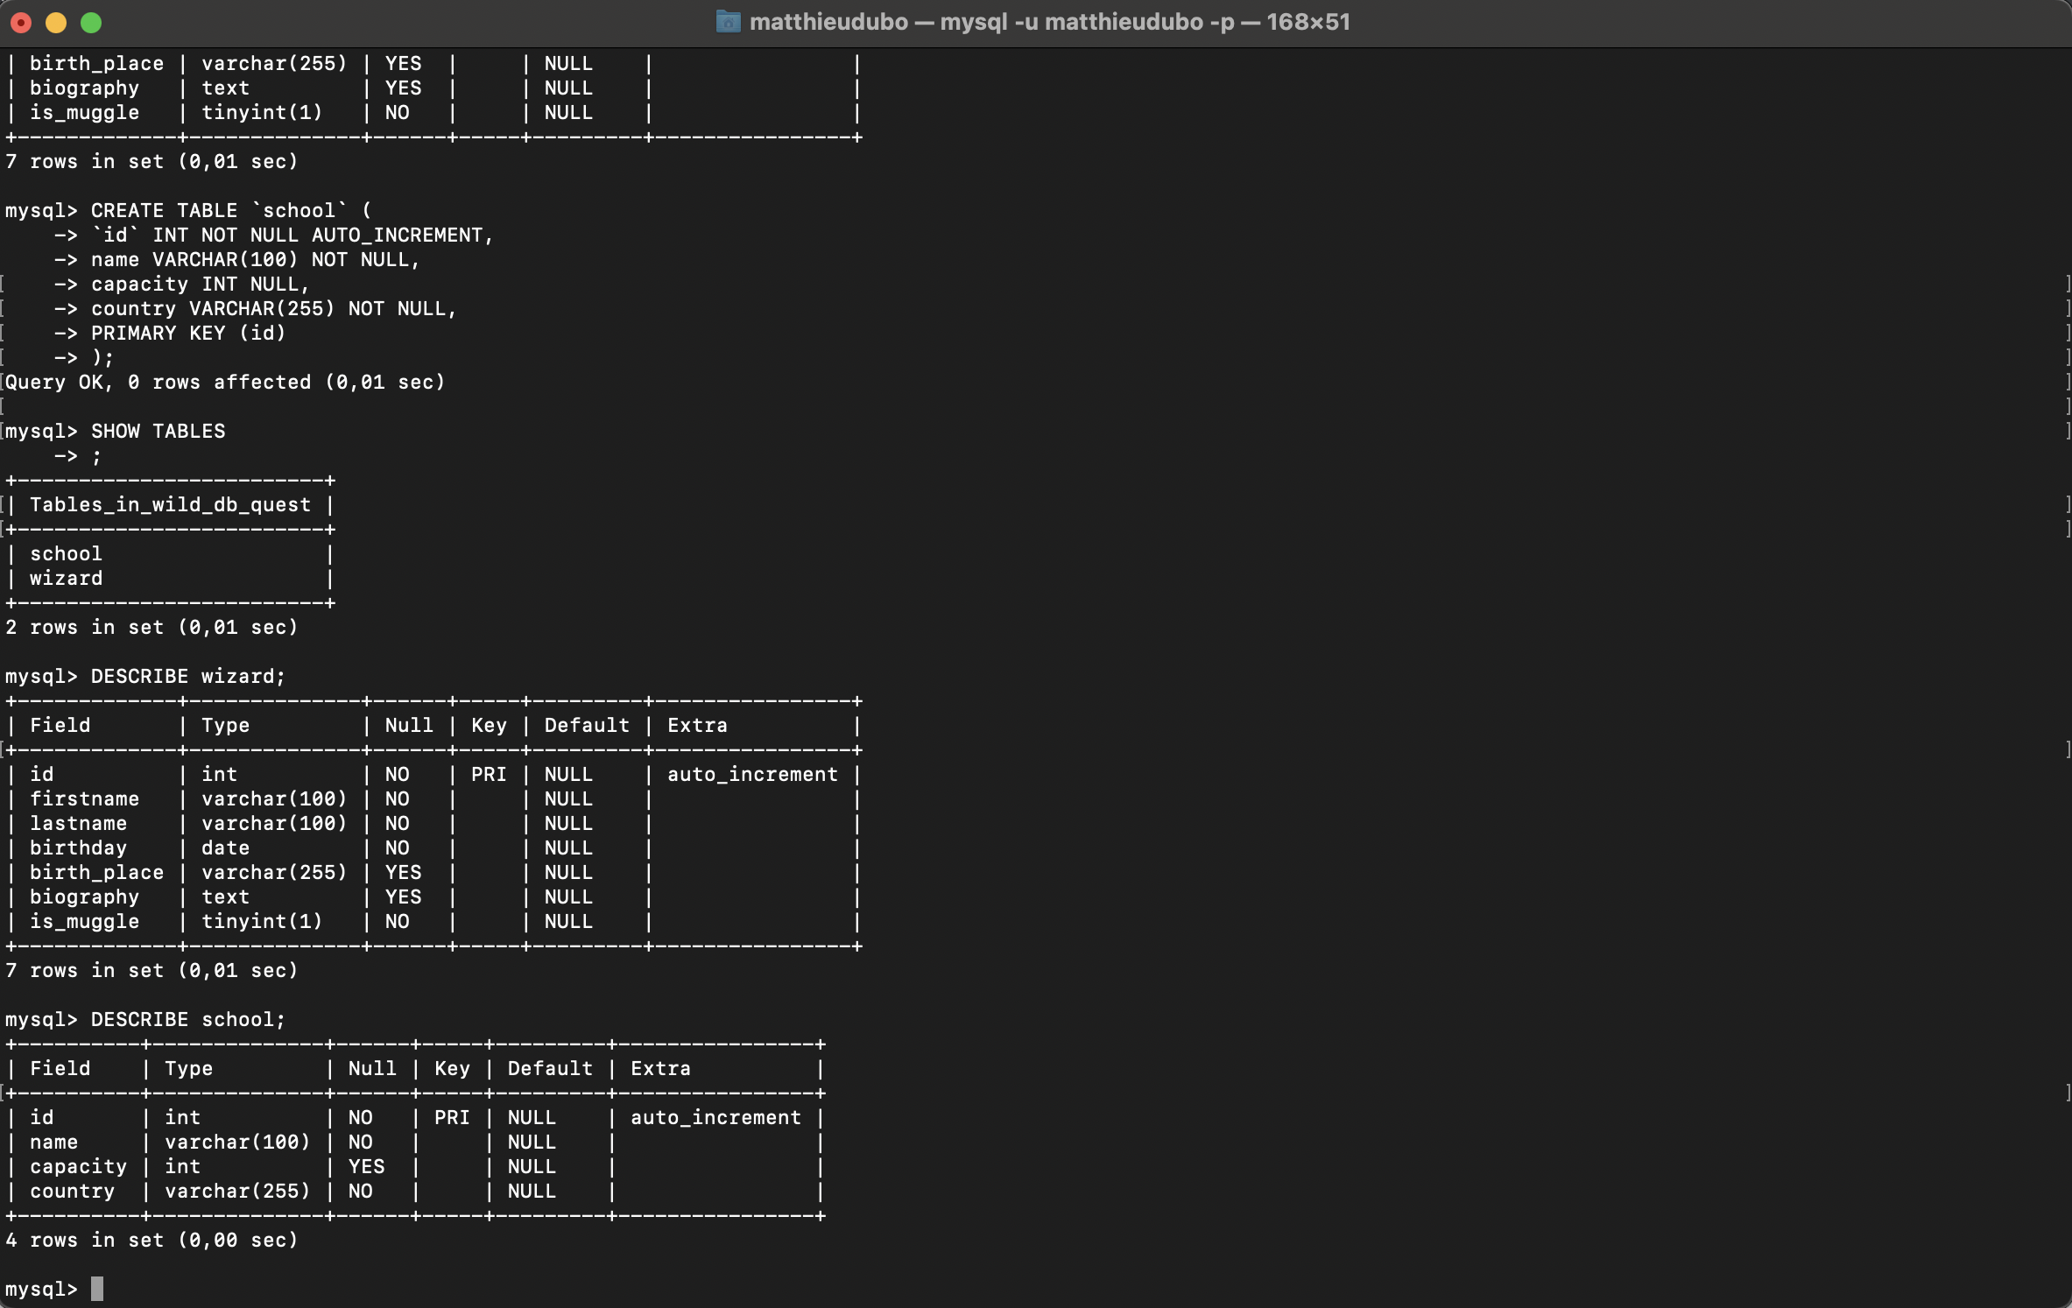Screen dimensions: 2072x1308
Task: Click 'biography' in the top partial table
Action: point(84,88)
